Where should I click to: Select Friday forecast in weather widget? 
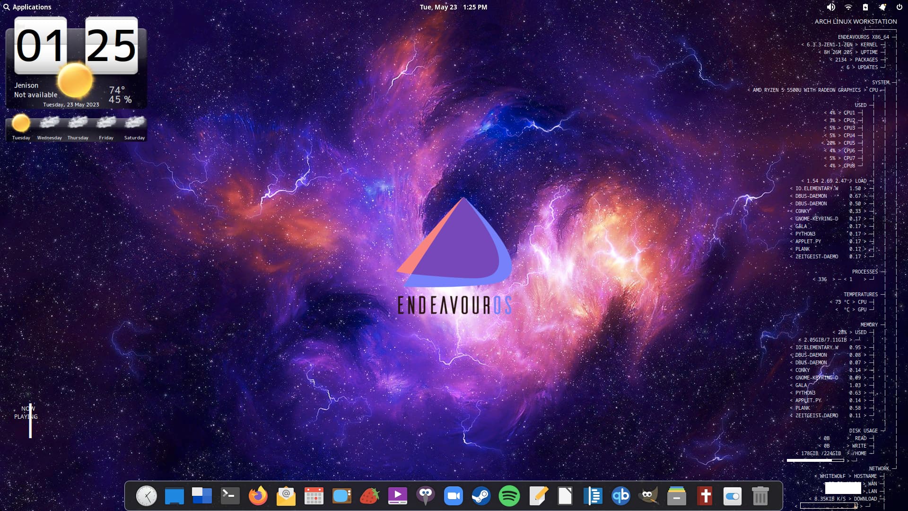(x=106, y=127)
